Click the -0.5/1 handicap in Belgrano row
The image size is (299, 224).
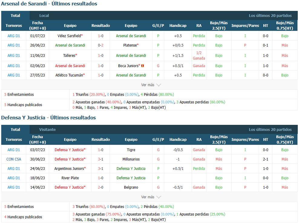pos(178,187)
